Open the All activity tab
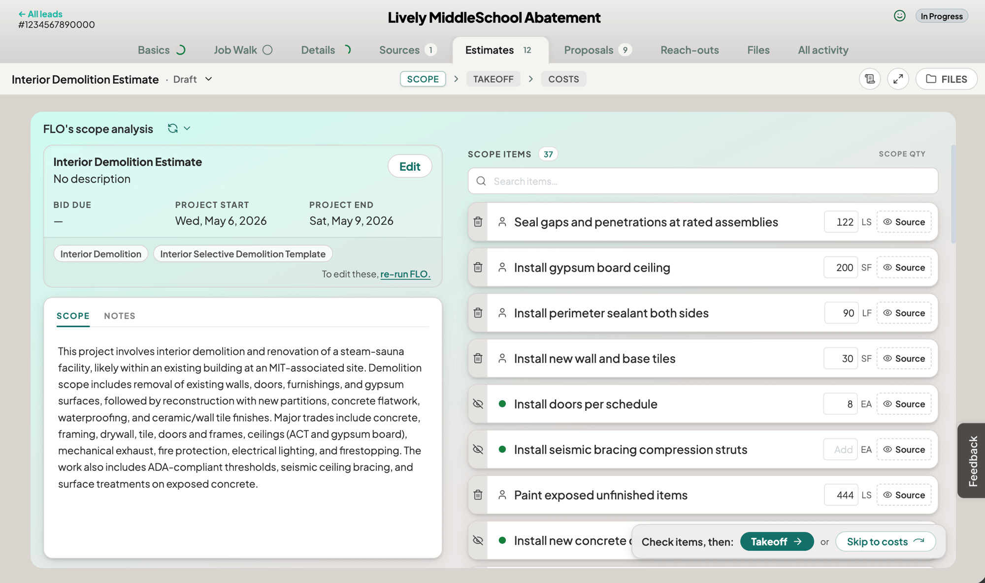985x583 pixels. pyautogui.click(x=823, y=50)
